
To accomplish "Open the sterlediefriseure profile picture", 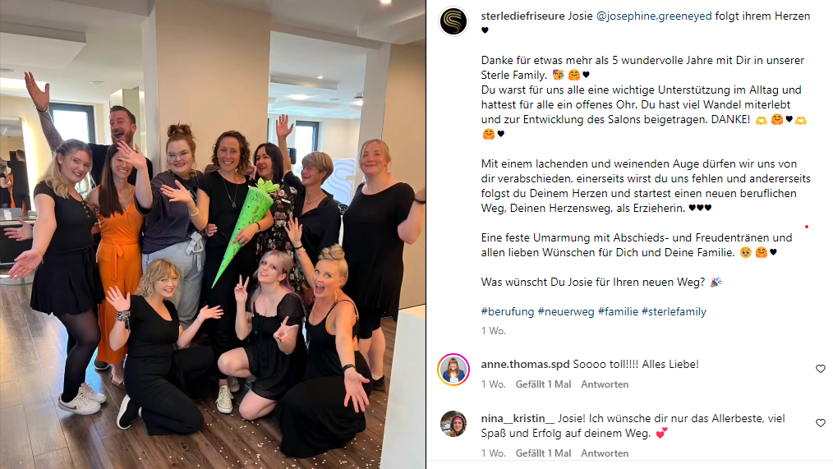I will point(453,21).
